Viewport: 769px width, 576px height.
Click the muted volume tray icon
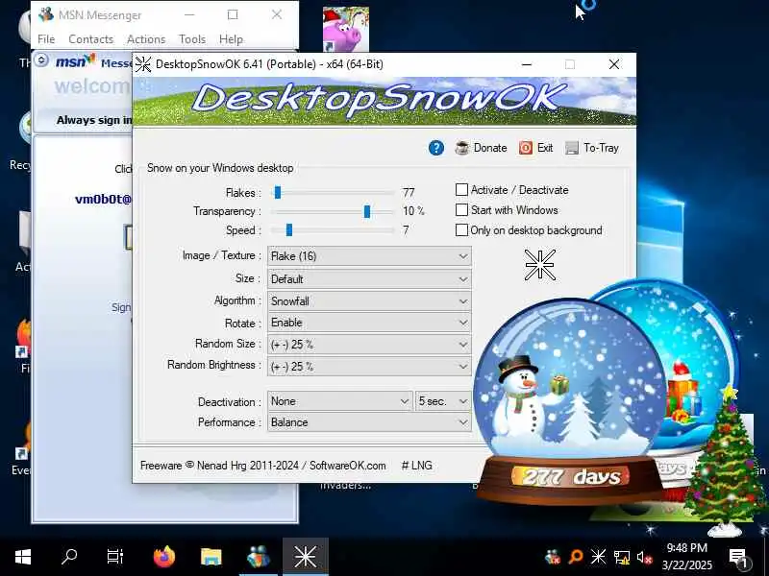[644, 557]
